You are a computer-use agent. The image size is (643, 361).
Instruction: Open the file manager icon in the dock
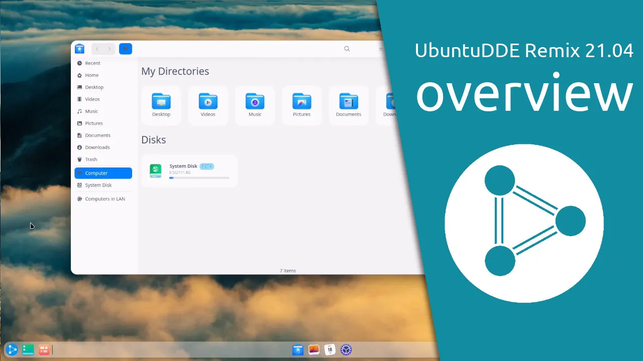(298, 350)
